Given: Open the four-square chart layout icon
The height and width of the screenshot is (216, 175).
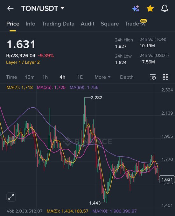Looking at the screenshot, I should [x=165, y=77].
